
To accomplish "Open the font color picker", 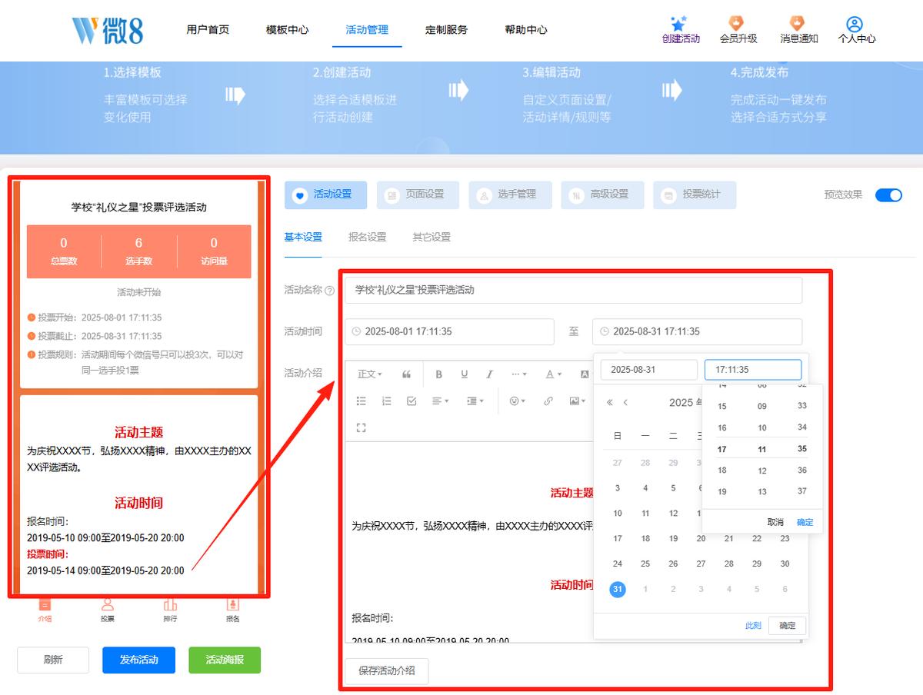I will (553, 374).
